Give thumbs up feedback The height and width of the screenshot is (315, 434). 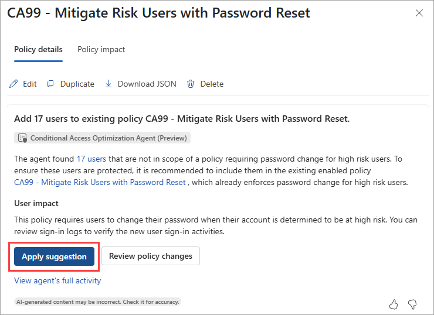click(394, 304)
